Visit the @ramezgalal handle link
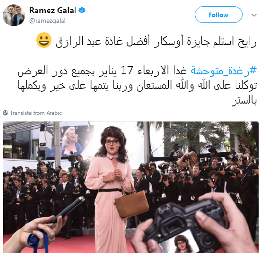261x253 pixels. tap(48, 21)
